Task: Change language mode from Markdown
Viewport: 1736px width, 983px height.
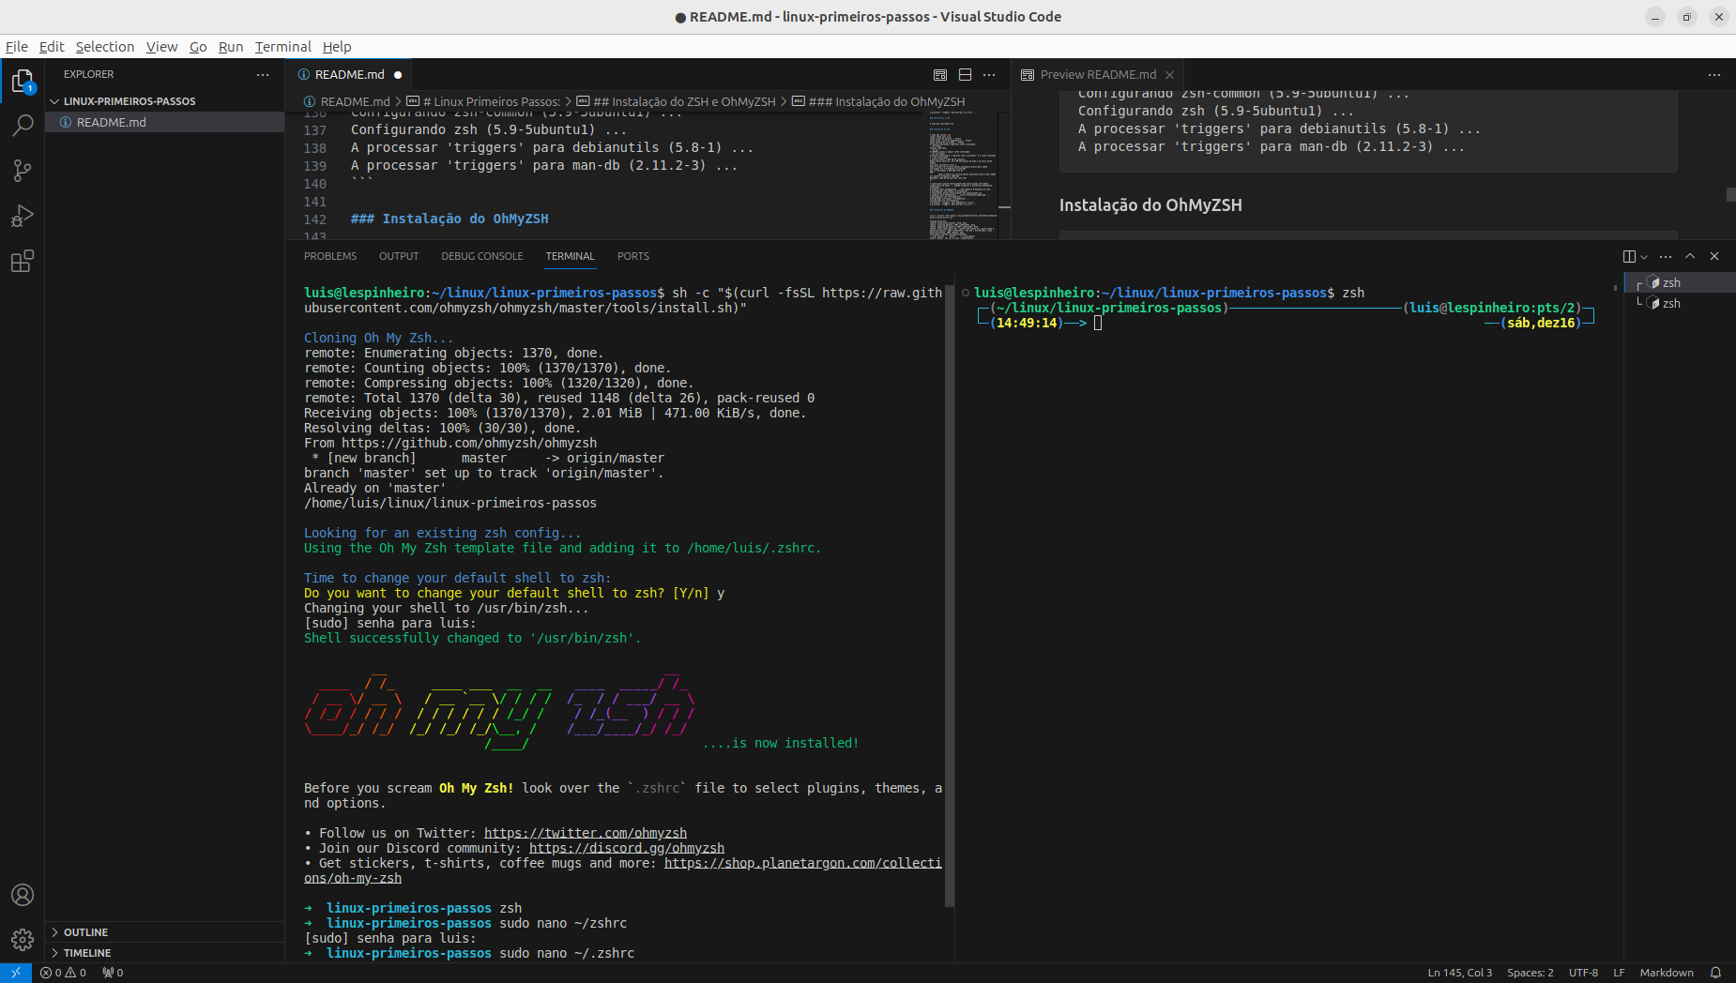Action: tap(1667, 973)
